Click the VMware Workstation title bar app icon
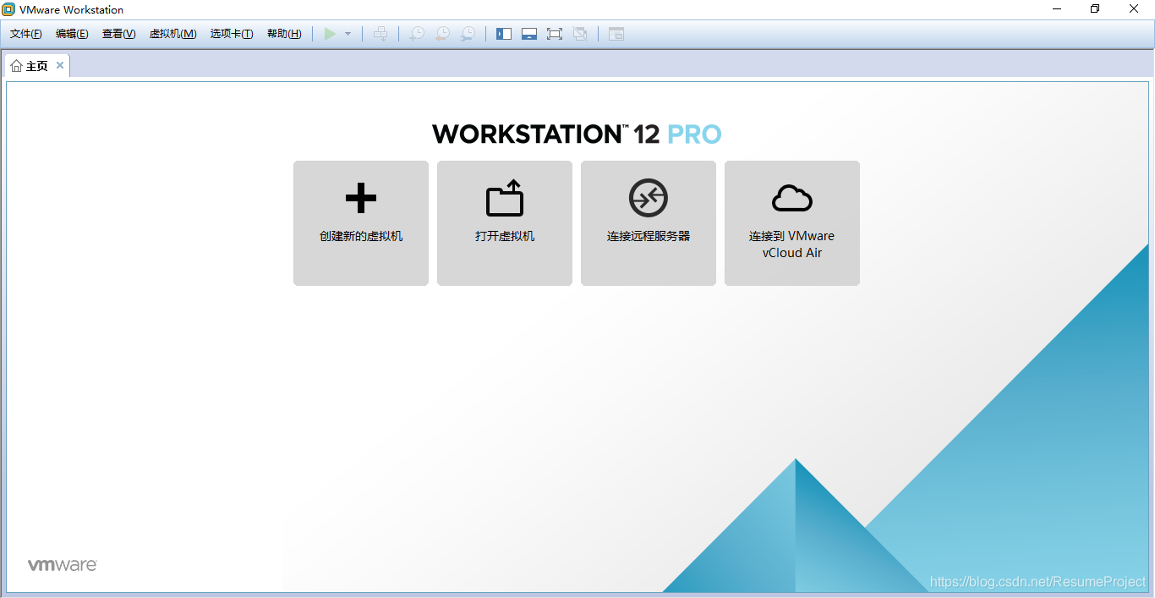 click(9, 9)
